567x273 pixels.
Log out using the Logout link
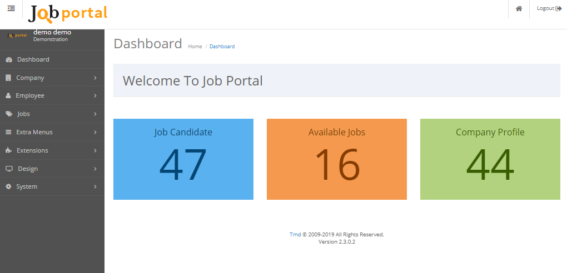549,8
